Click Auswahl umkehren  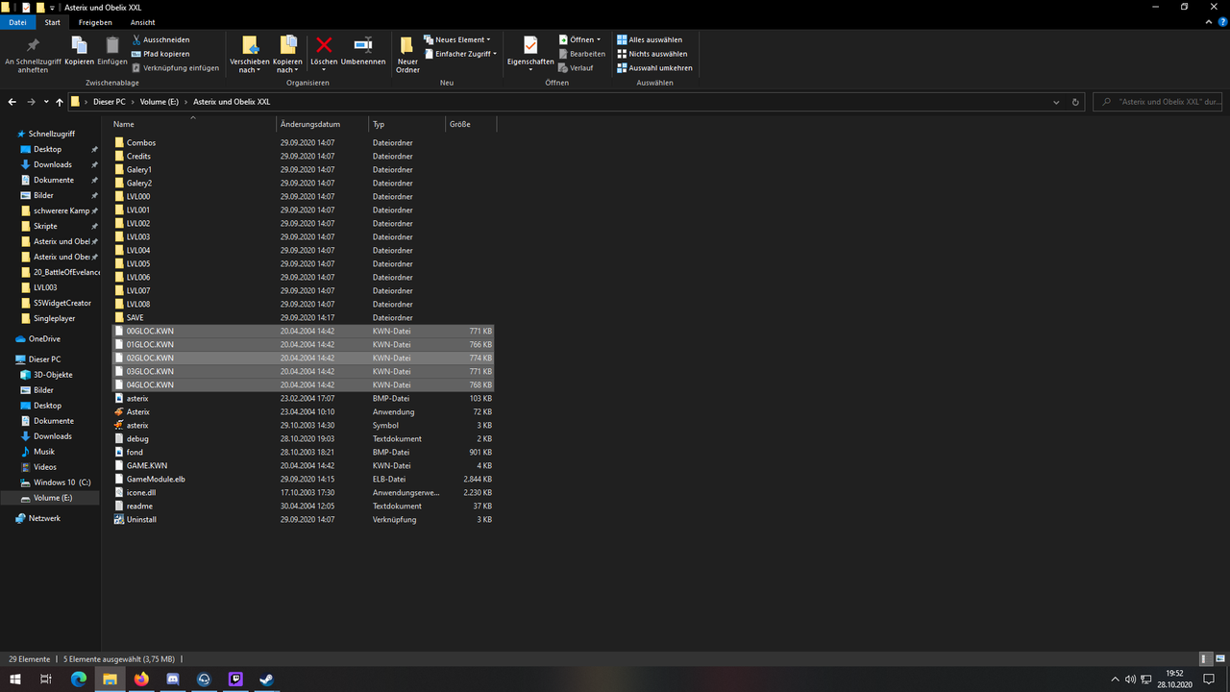tap(654, 68)
